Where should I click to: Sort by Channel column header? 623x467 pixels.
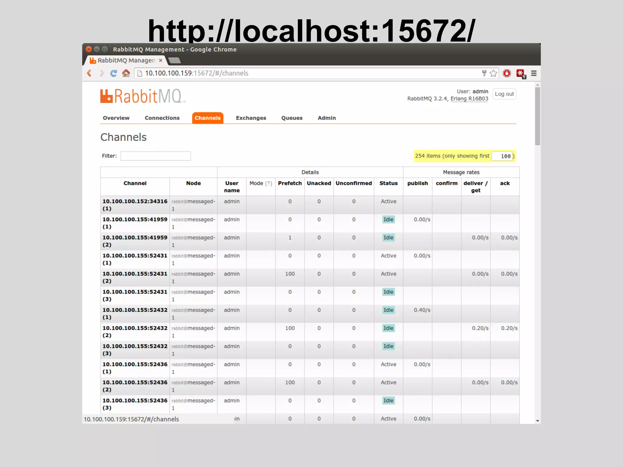click(135, 183)
